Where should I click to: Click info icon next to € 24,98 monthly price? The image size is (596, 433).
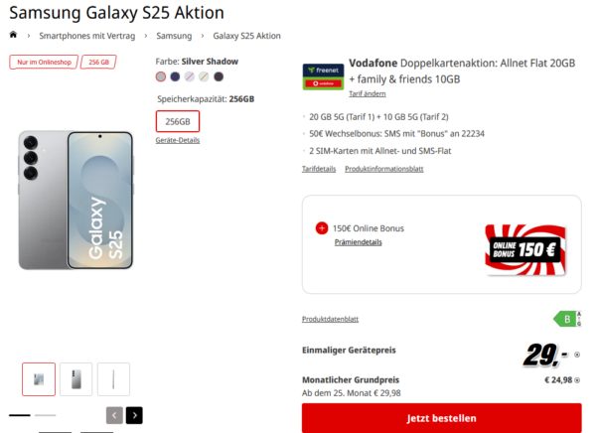pyautogui.click(x=576, y=379)
